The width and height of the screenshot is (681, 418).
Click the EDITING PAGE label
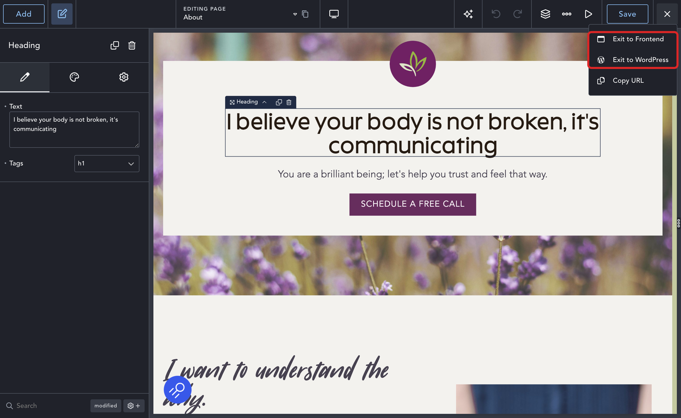pos(204,9)
